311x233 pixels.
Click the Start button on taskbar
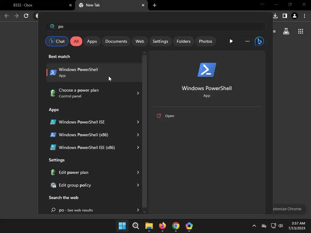click(x=122, y=226)
